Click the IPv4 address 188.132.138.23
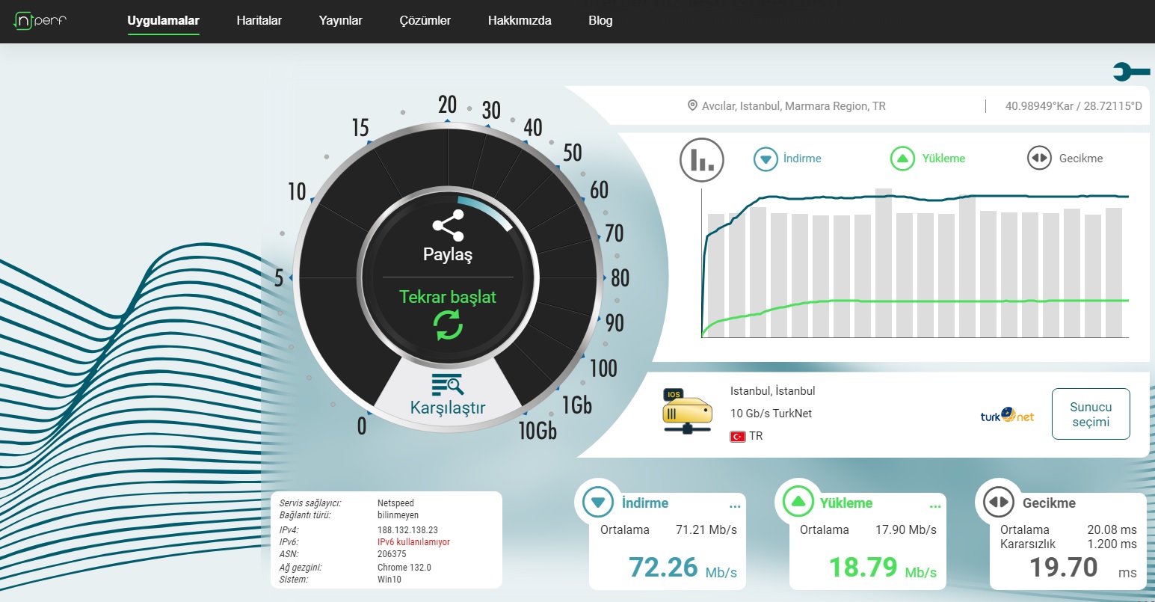Viewport: 1155px width, 602px height. point(407,530)
